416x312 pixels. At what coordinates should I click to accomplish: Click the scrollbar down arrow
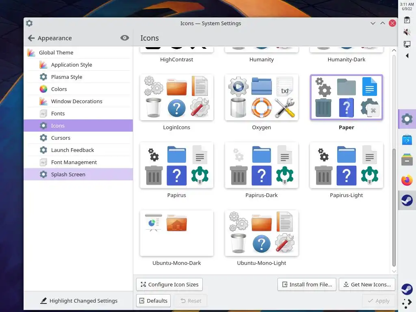(x=394, y=271)
